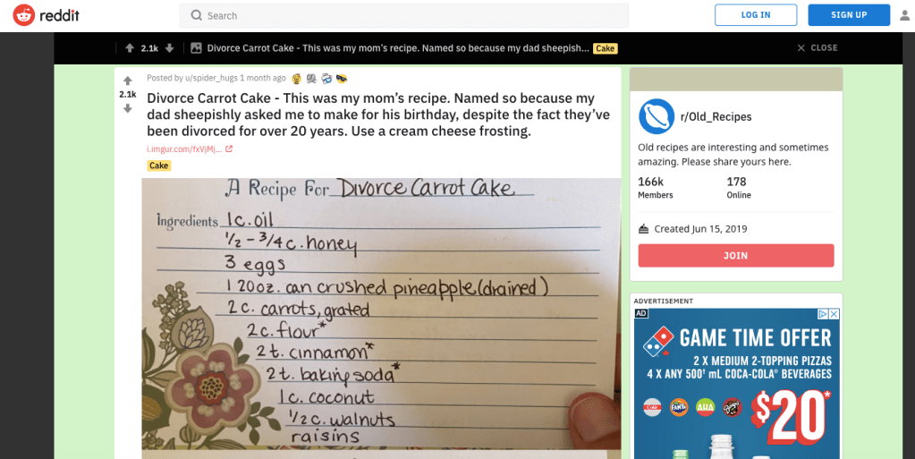Click the Search input field

[x=403, y=16]
